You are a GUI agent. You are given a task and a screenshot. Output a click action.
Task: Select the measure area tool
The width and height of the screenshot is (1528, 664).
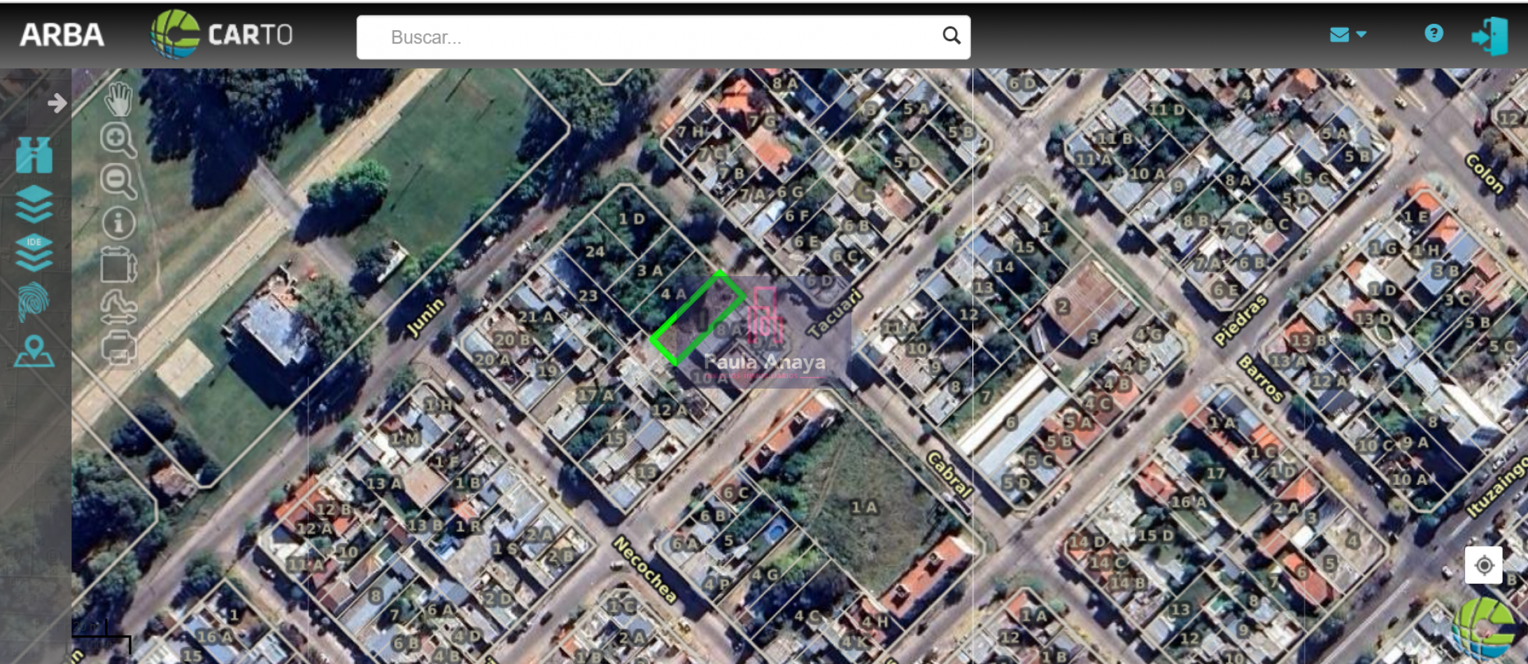coord(118,265)
